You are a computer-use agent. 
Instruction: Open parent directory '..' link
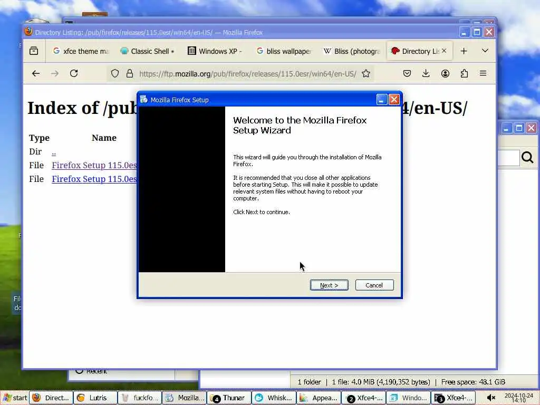pyautogui.click(x=54, y=152)
